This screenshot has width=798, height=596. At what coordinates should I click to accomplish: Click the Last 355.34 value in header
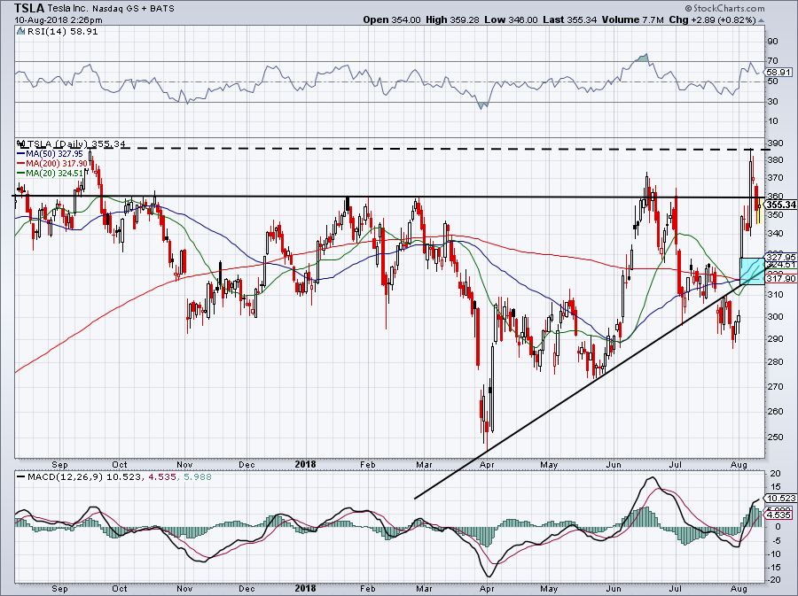[x=569, y=19]
